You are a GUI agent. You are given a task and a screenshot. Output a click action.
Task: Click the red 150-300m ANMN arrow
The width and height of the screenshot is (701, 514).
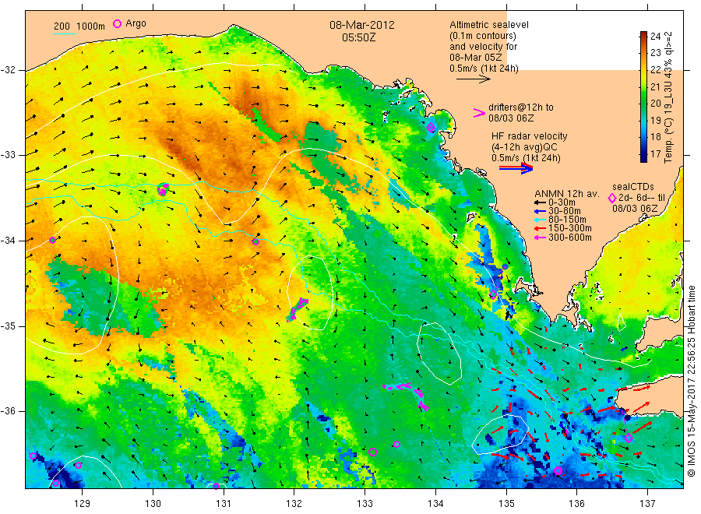coord(540,228)
